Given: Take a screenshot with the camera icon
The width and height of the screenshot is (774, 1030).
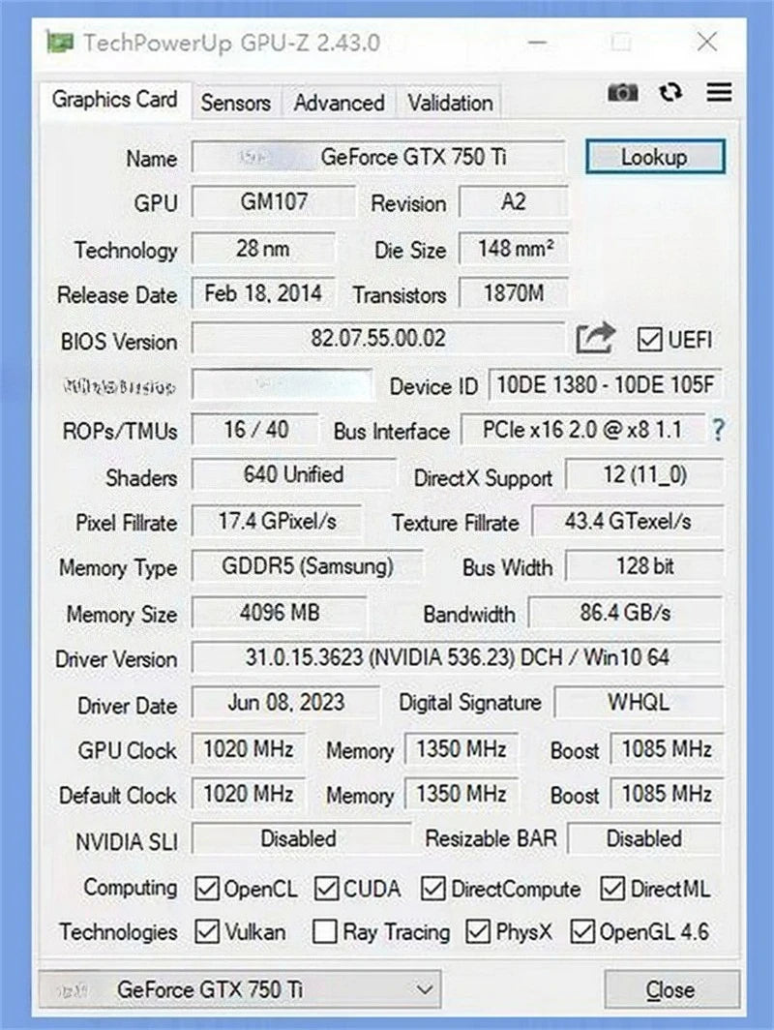Looking at the screenshot, I should 622,93.
